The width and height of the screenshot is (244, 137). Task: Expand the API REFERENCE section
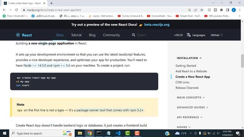(x=189, y=117)
